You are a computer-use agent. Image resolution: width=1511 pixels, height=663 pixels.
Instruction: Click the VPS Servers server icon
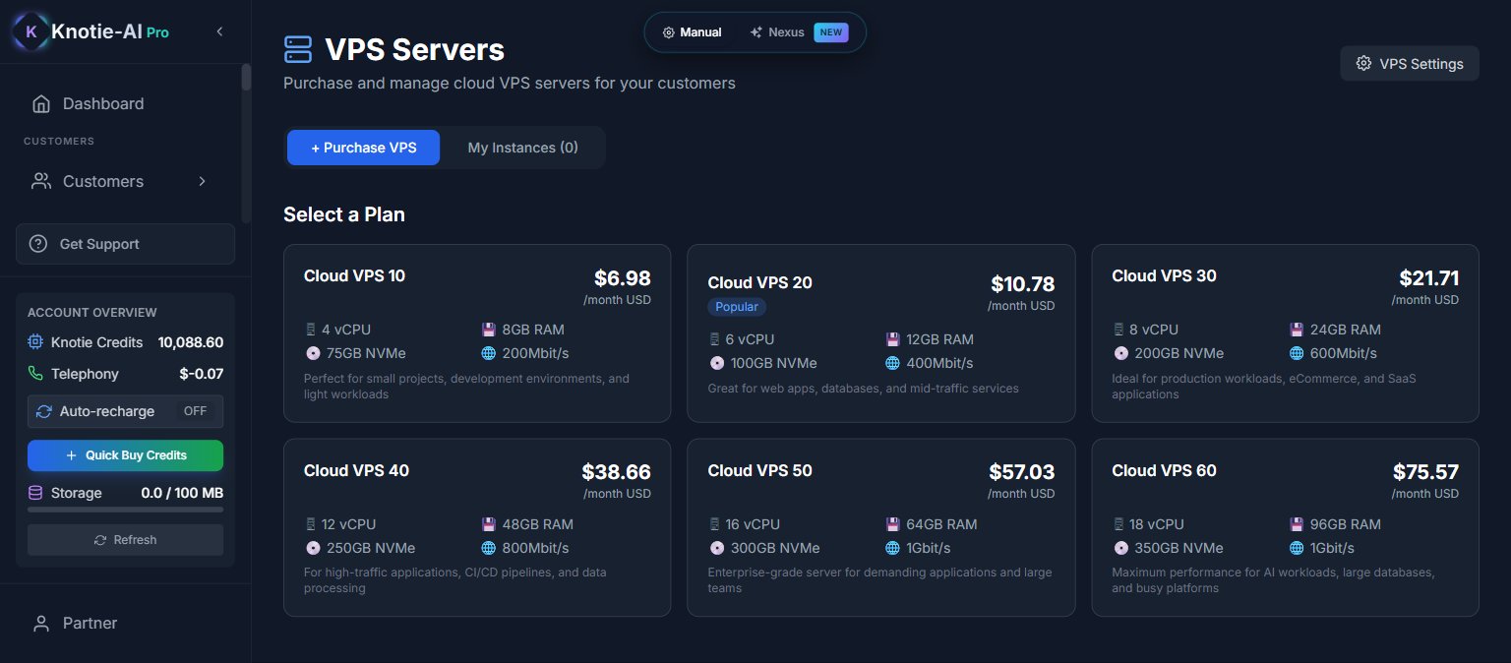pyautogui.click(x=297, y=49)
